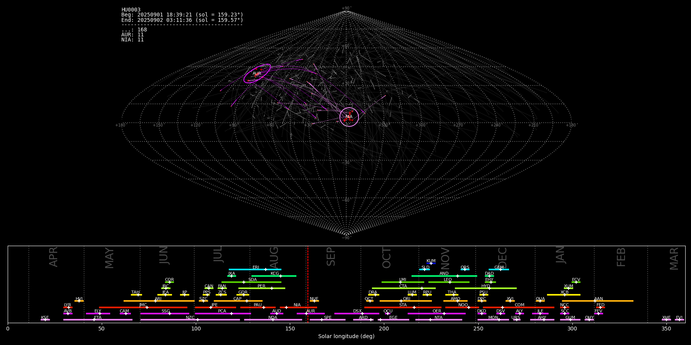This screenshot has width=691, height=345.
Task: Click the ORI shower bar
Action: click(x=405, y=301)
